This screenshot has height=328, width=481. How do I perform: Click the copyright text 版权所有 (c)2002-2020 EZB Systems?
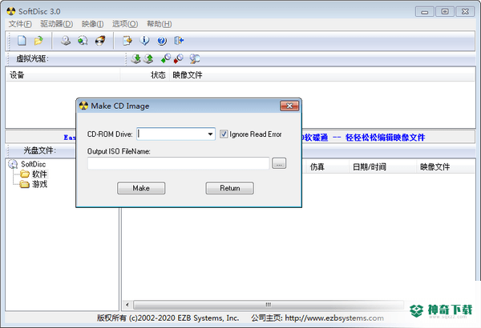[x=168, y=318]
